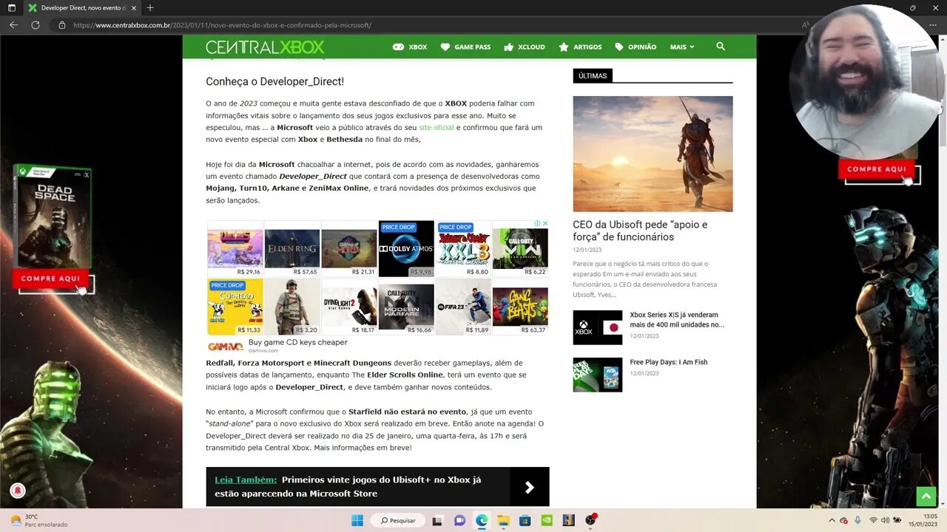Open the Call of Duty MWII ad
Viewport: 947px width, 532px height.
point(520,249)
